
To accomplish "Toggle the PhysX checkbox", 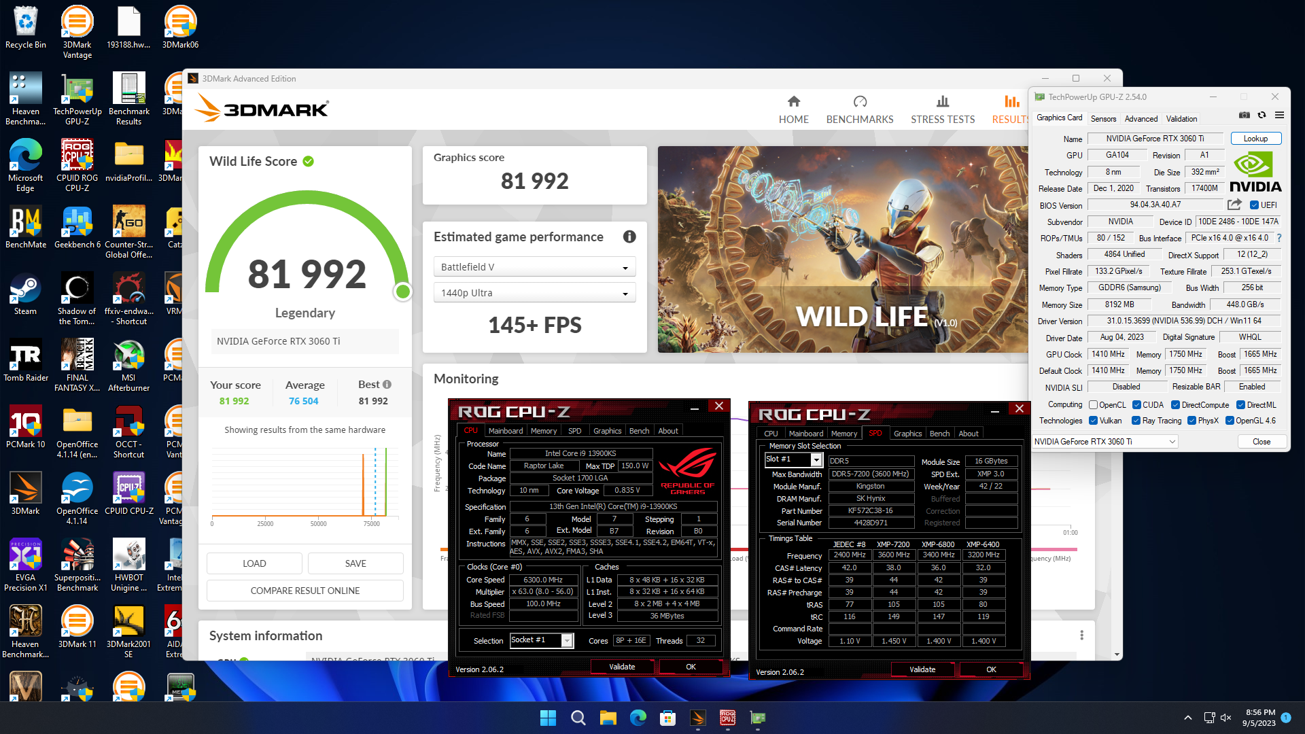I will (x=1191, y=421).
